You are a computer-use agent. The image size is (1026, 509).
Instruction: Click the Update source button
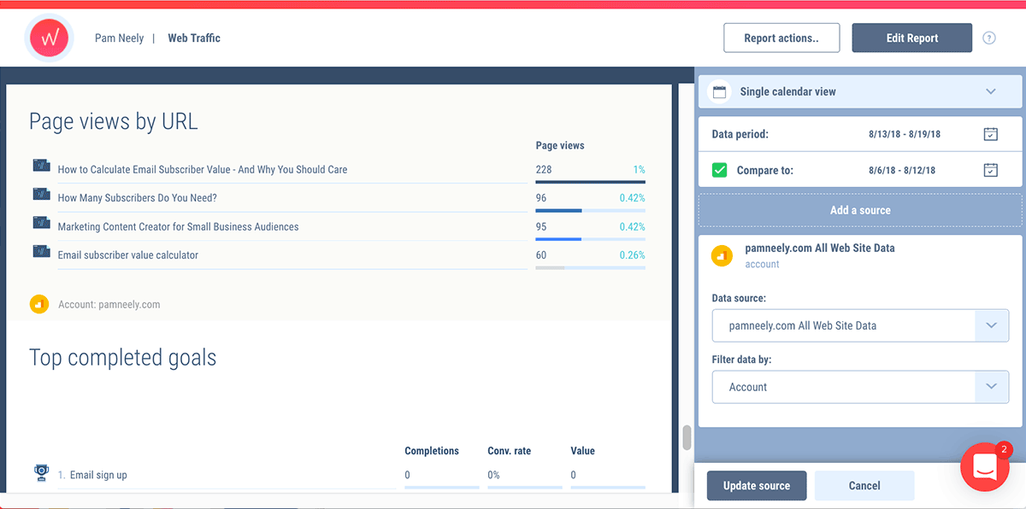point(757,486)
